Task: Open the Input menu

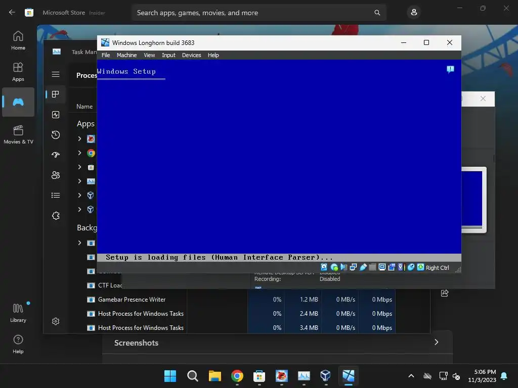Action: click(x=168, y=55)
